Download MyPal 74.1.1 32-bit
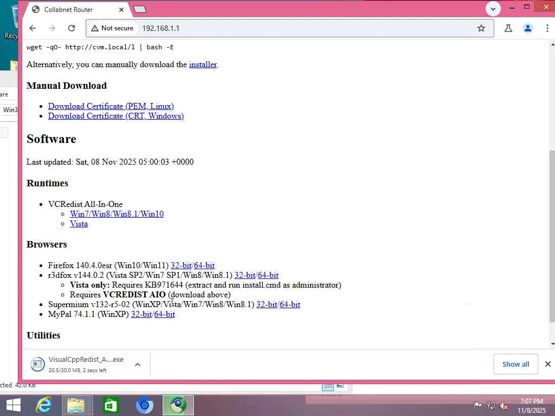 [x=141, y=315]
